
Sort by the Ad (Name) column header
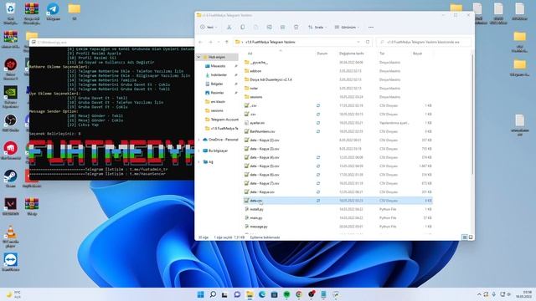tap(250, 54)
